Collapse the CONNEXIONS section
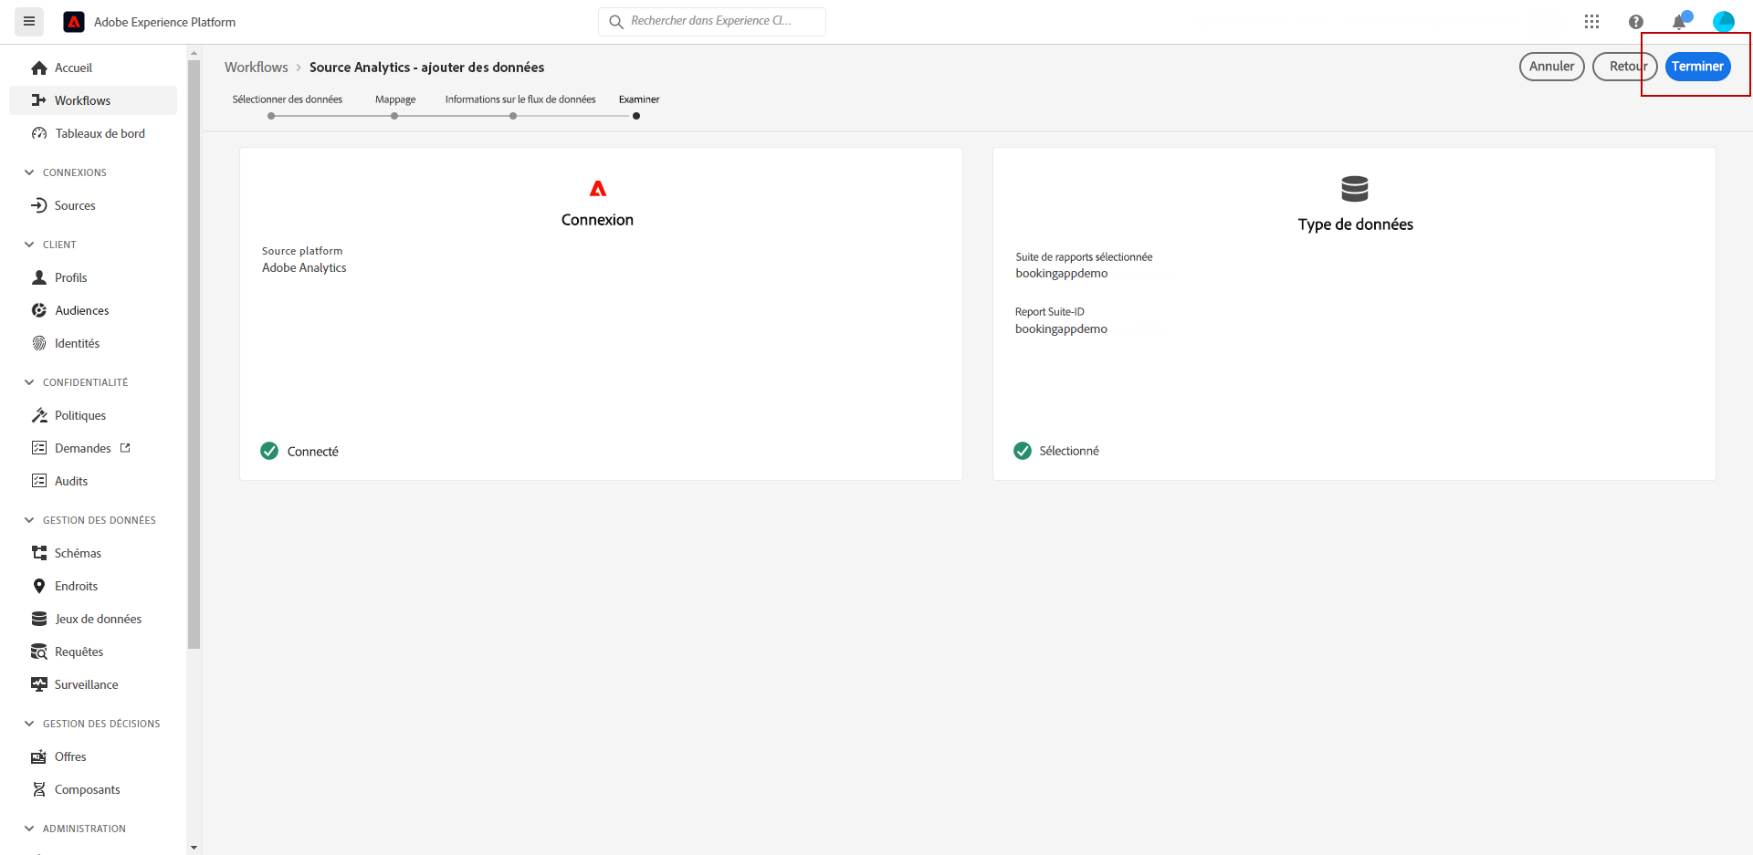 pos(29,172)
